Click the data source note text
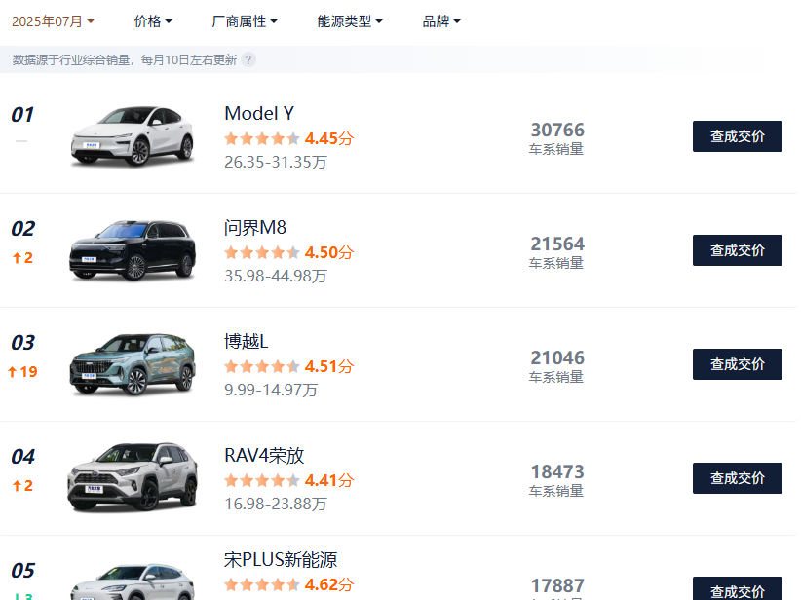Screen dimensions: 801x600 [x=124, y=59]
